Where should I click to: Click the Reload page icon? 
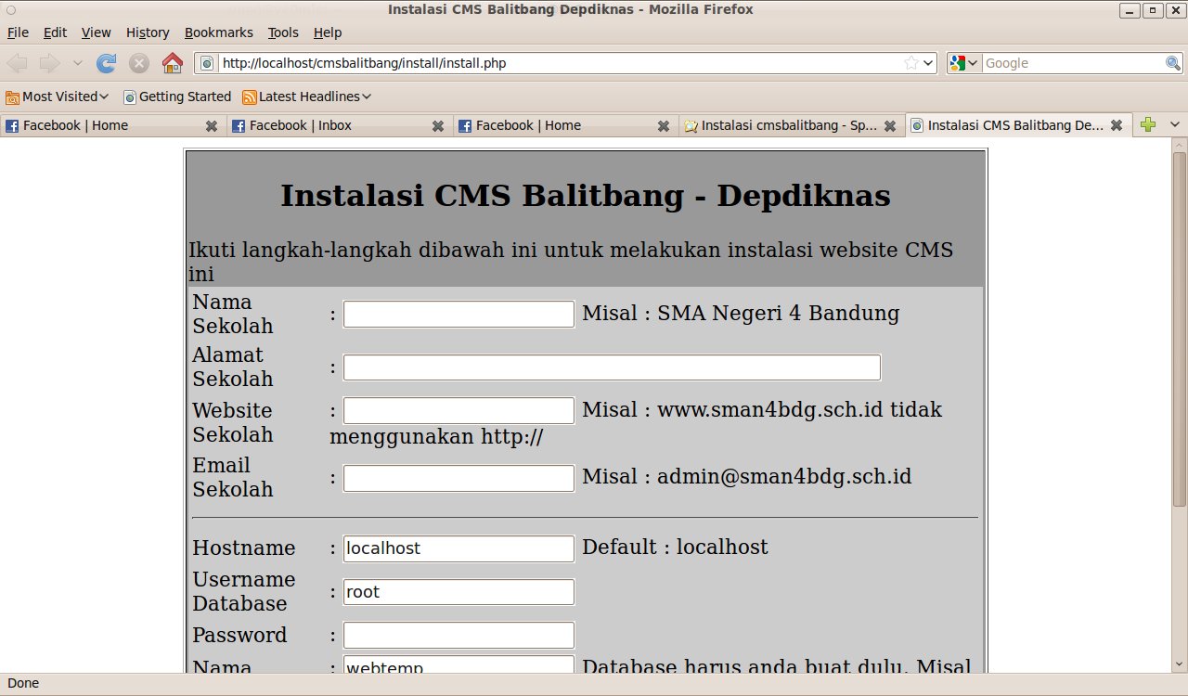(107, 63)
